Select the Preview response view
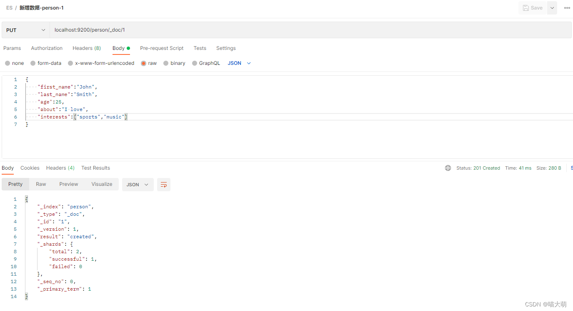The image size is (573, 311). 69,184
